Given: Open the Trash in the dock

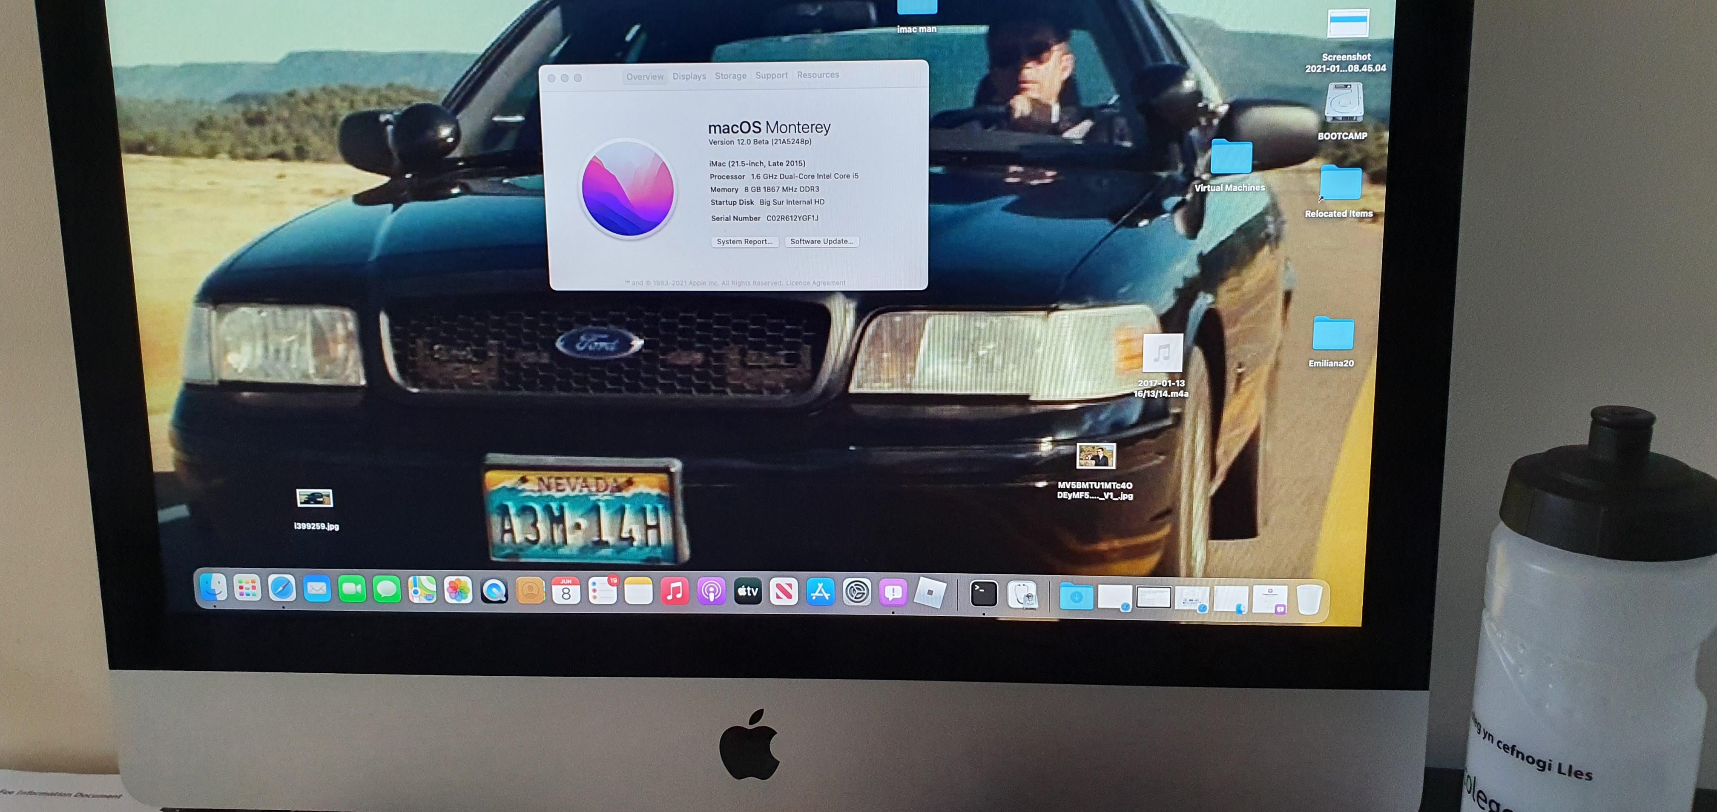Looking at the screenshot, I should 1309,600.
